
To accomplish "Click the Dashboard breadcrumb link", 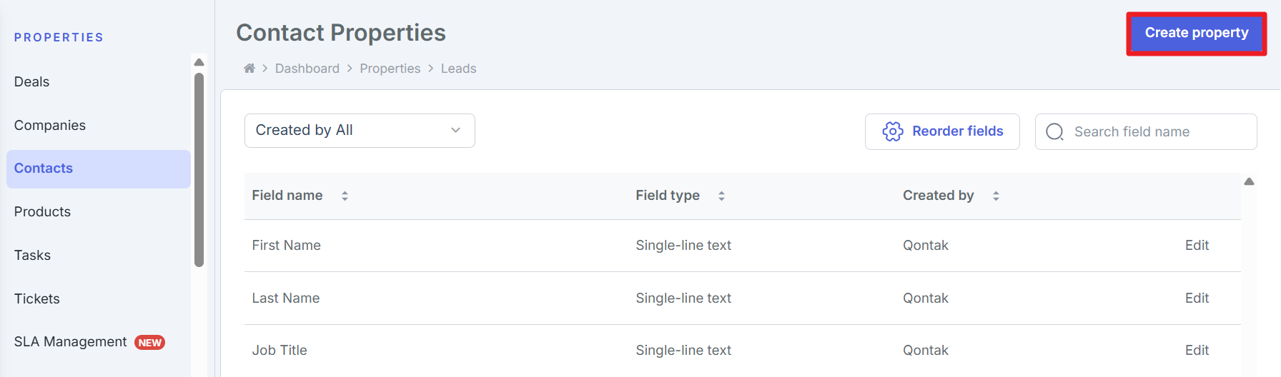I will click(307, 69).
